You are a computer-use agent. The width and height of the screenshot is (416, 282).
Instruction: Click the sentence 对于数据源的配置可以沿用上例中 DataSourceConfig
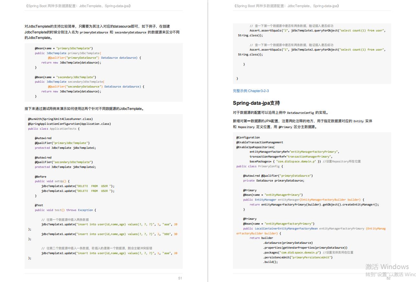click(281, 113)
